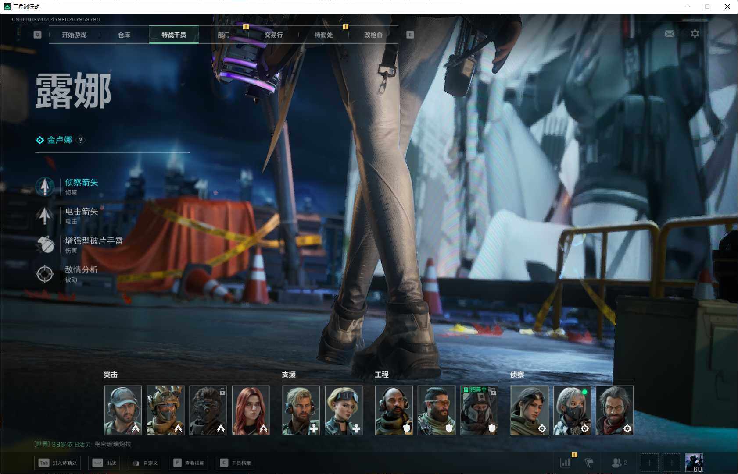Click the 支援 class heading
This screenshot has width=738, height=474.
click(289, 375)
